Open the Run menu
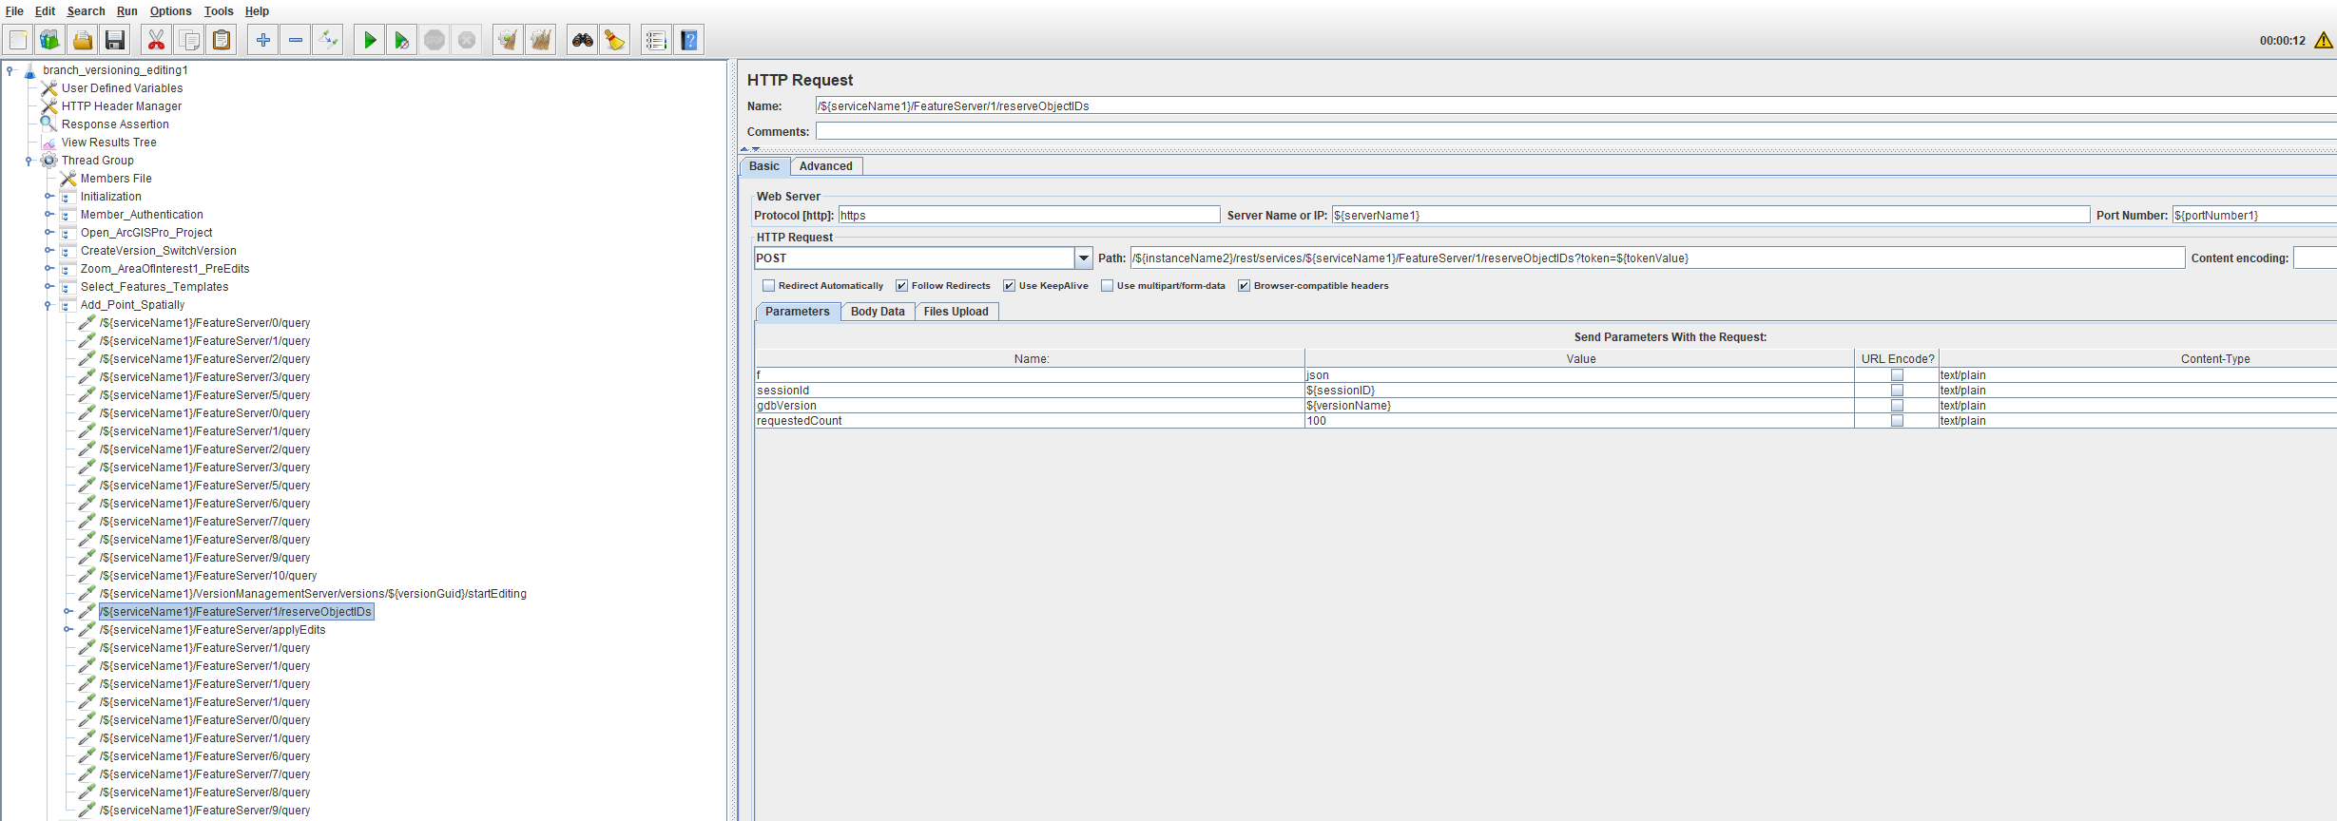Image resolution: width=2337 pixels, height=821 pixels. coord(127,11)
